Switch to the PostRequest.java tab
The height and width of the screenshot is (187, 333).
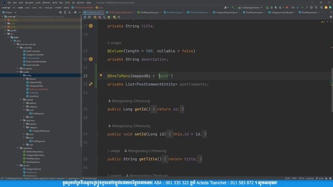click(x=309, y=12)
